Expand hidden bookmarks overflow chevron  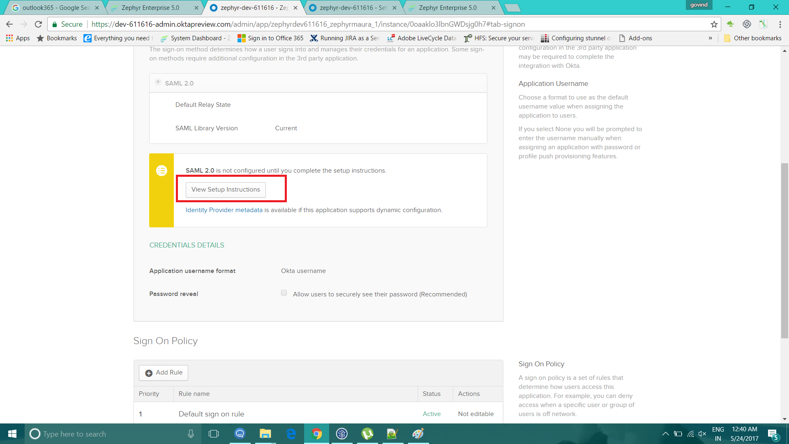710,38
